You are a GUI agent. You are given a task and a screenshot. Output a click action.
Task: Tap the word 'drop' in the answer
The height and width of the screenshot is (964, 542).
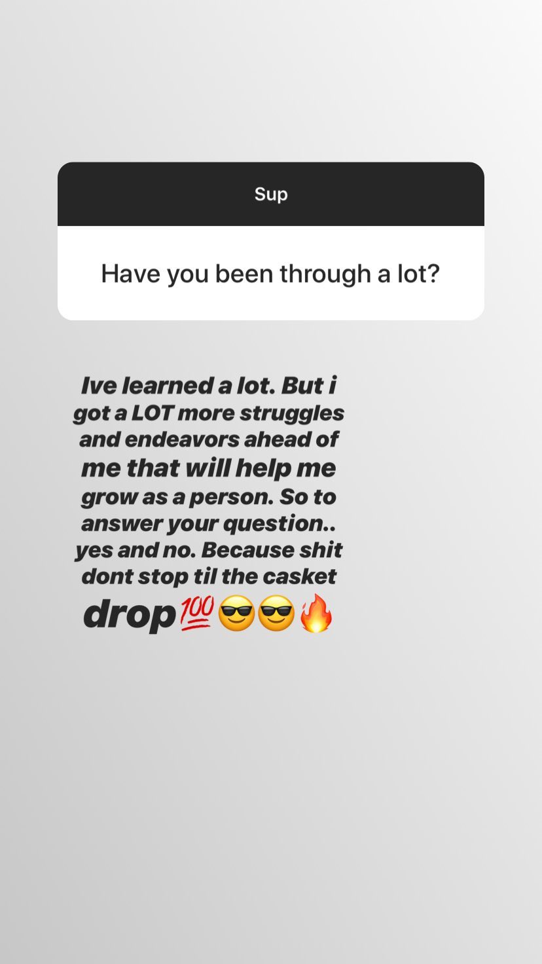[x=130, y=615]
